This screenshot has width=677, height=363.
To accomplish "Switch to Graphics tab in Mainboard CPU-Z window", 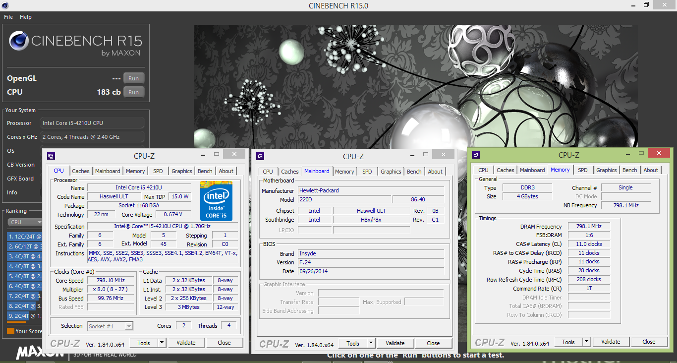I will [x=391, y=172].
